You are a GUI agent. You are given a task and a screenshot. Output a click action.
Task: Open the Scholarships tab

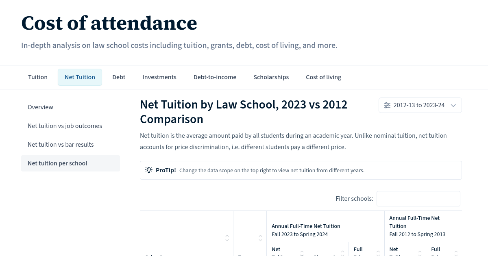271,77
